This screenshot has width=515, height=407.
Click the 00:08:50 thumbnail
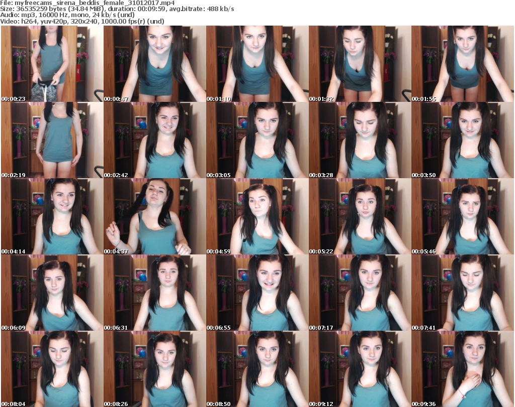tap(257, 369)
